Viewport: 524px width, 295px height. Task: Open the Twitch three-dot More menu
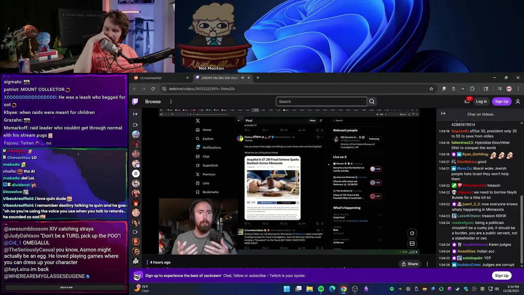pyautogui.click(x=171, y=102)
